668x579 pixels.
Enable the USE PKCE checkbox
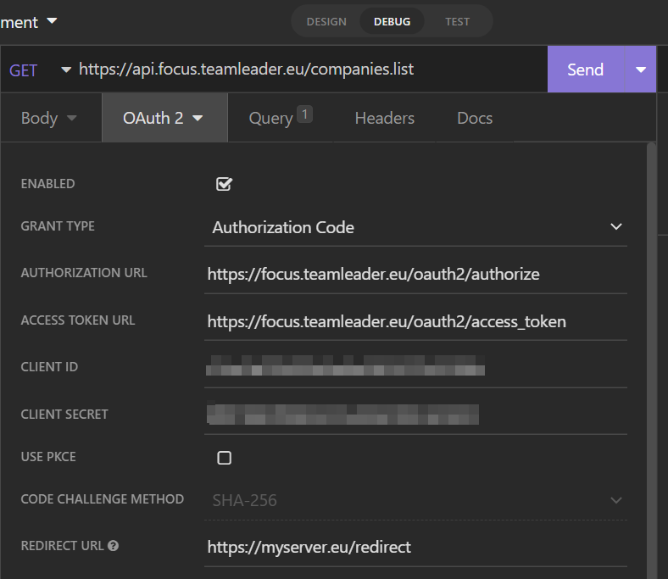point(224,458)
